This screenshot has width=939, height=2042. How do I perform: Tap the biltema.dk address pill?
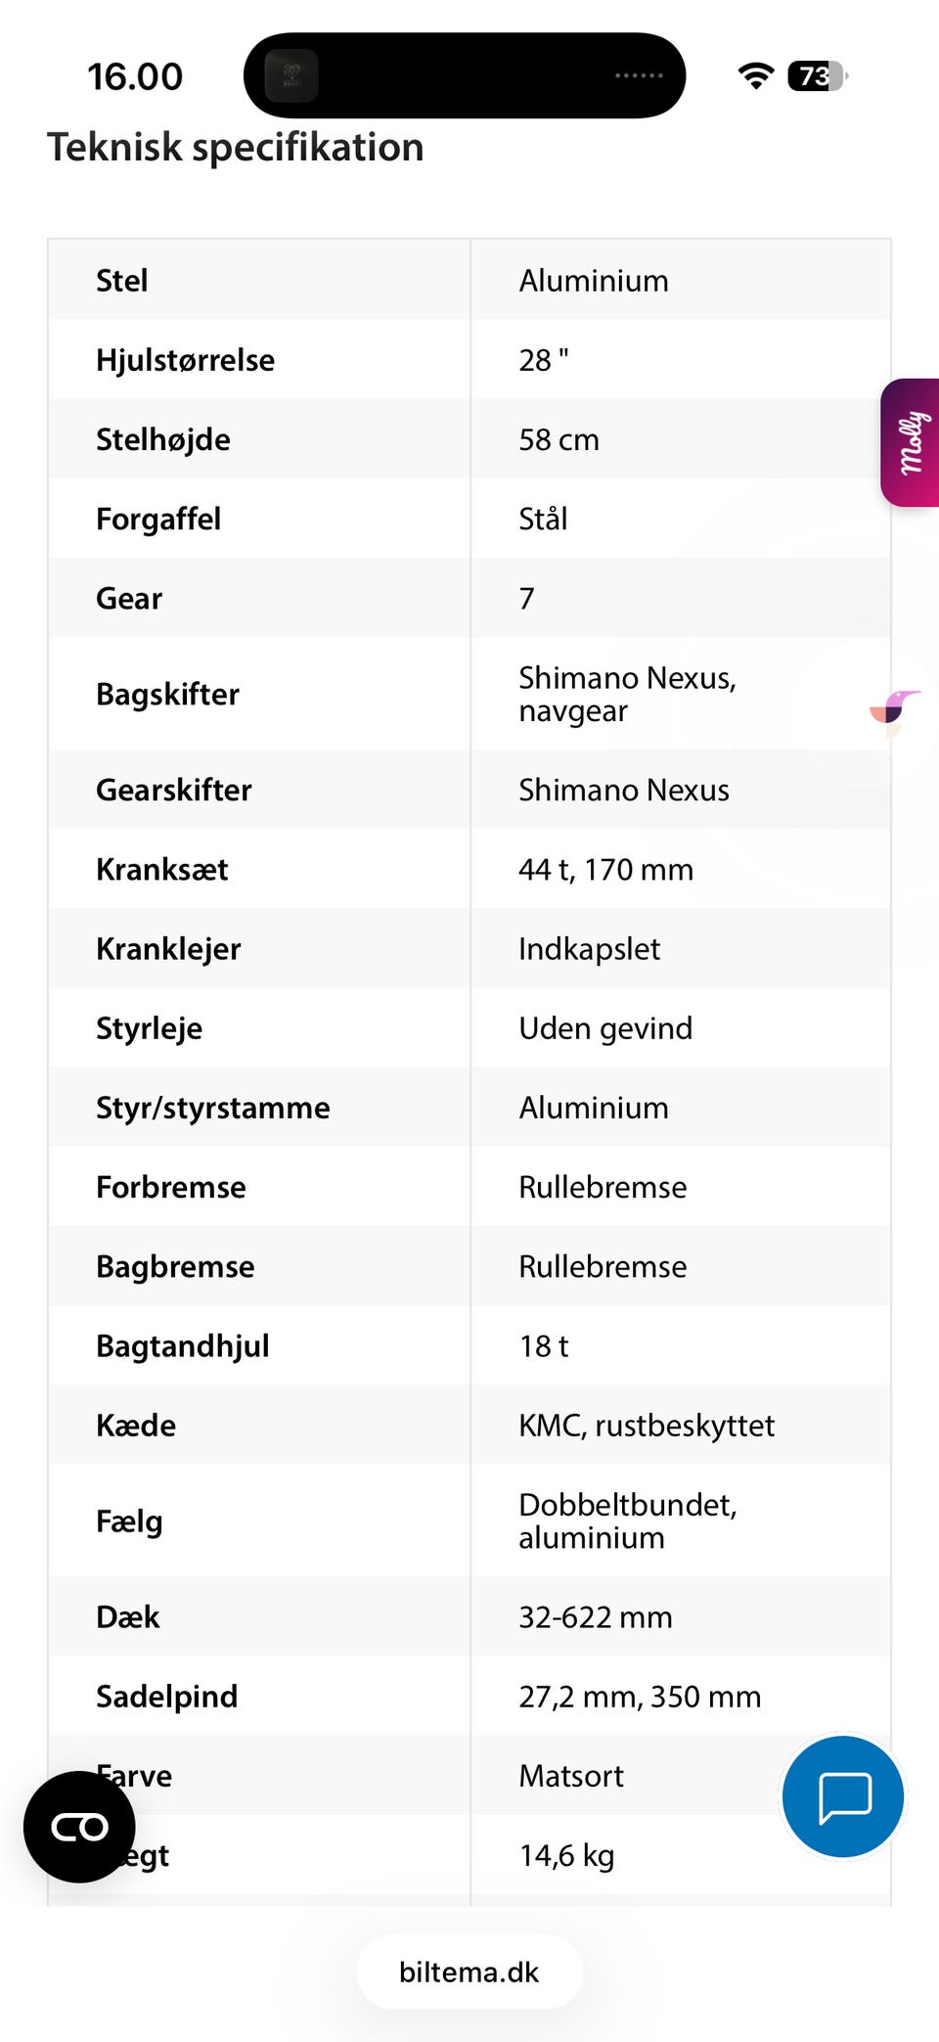[469, 1972]
